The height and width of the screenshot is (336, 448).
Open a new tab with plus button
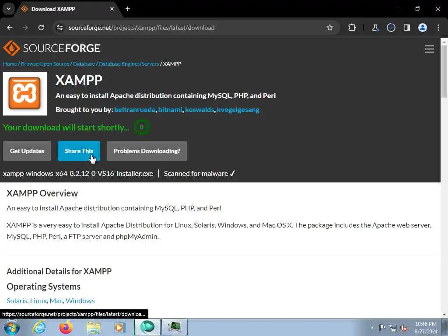click(128, 9)
